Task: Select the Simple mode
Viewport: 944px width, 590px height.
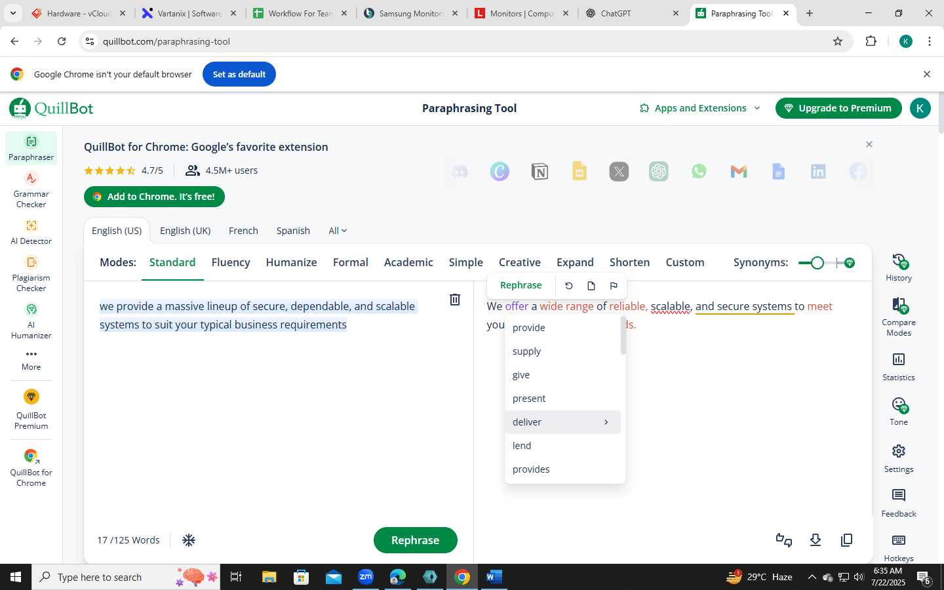Action: (x=466, y=262)
